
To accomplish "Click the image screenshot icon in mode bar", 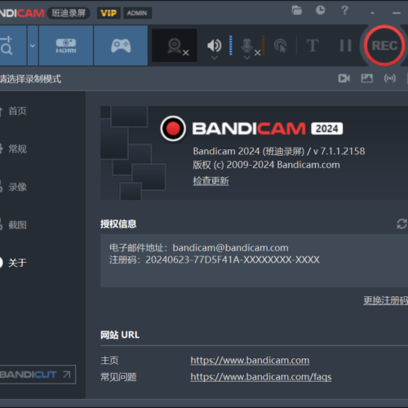I will pyautogui.click(x=367, y=78).
